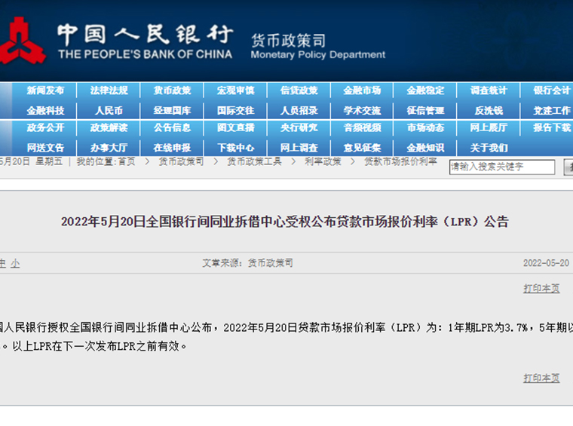This screenshot has width=573, height=426.
Task: Focus the search keyword input field
Action: click(502, 167)
